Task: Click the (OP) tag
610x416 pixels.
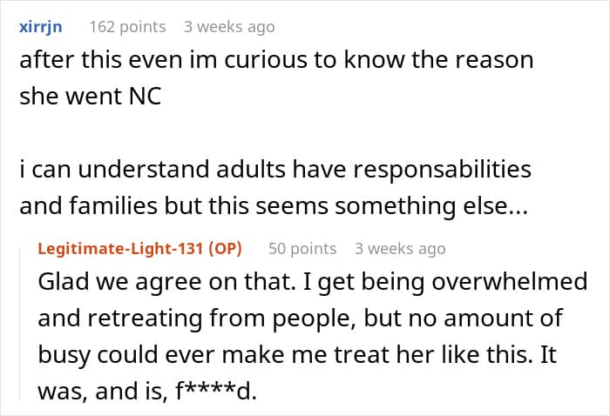Action: [221, 249]
